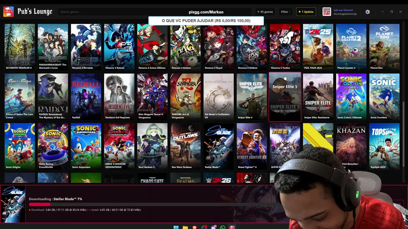This screenshot has width=408, height=229.
Task: Select Stellar Blade game card in grid
Action: click(219, 146)
